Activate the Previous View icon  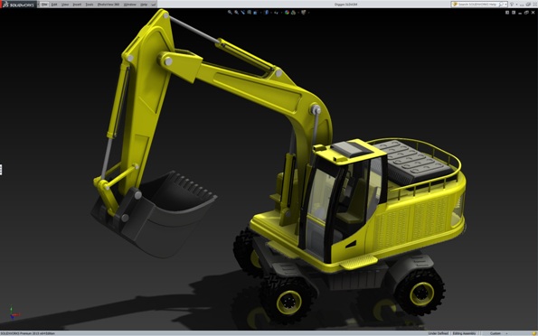[x=242, y=13]
